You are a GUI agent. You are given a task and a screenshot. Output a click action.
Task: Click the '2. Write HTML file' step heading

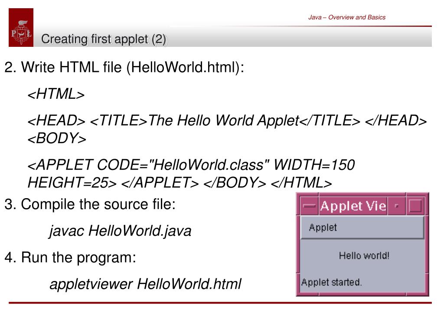124,67
